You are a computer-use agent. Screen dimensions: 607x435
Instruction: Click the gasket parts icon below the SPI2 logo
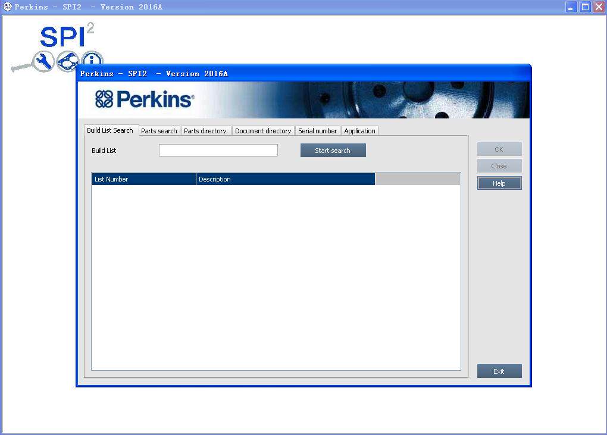point(67,61)
